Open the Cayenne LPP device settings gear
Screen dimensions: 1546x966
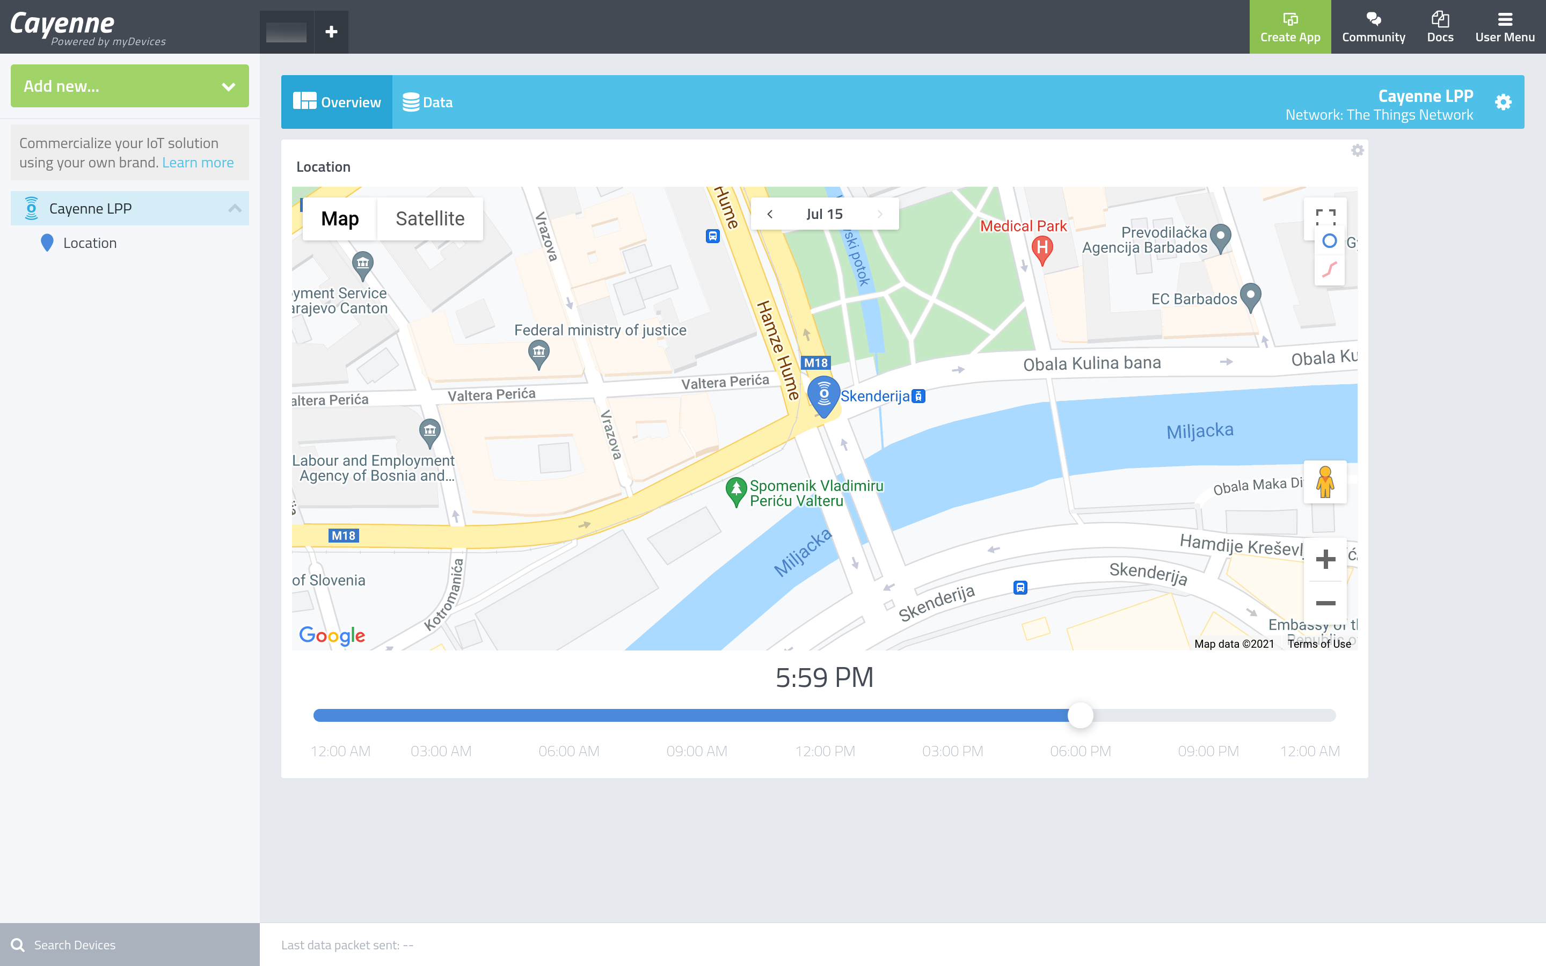point(1504,101)
